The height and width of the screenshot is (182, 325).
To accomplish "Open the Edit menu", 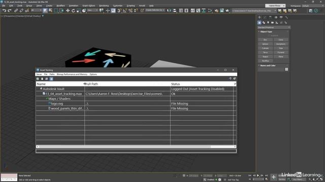I will (11, 6).
